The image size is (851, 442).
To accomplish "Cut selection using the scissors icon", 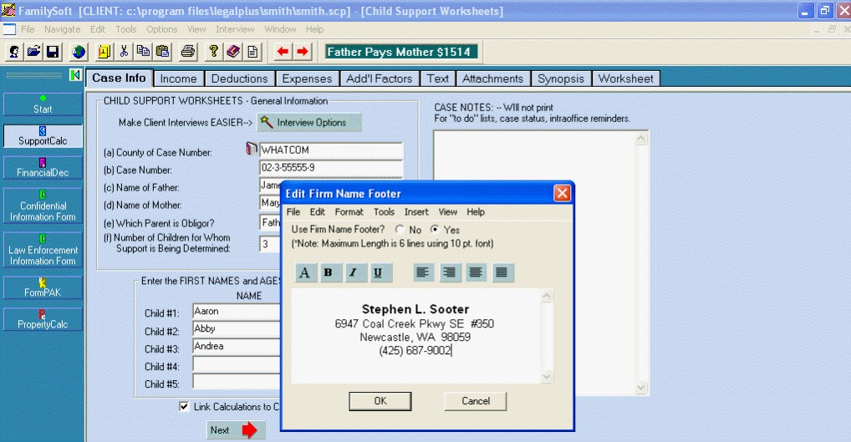I will click(124, 52).
